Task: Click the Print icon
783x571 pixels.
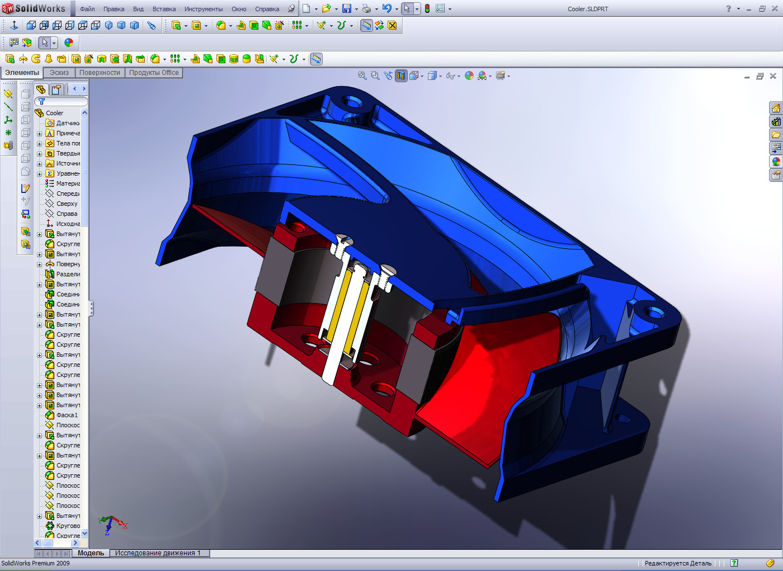Action: pyautogui.click(x=366, y=8)
